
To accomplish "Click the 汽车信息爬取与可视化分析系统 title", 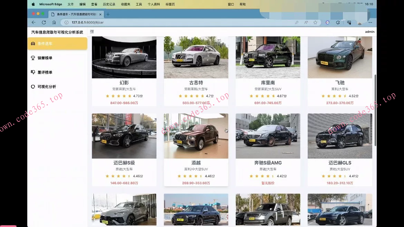I will click(x=57, y=32).
